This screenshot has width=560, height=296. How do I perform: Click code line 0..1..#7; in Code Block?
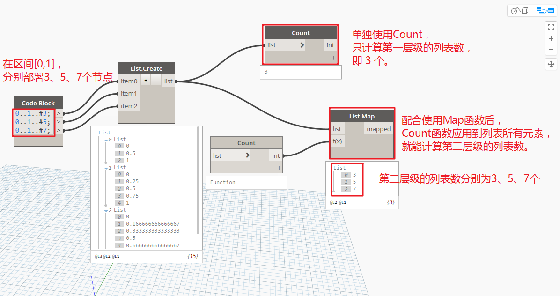(33, 130)
